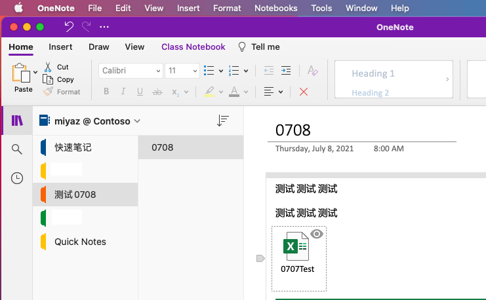The width and height of the screenshot is (486, 300).
Task: Open the Notebooks menu in menu bar
Action: (x=276, y=8)
